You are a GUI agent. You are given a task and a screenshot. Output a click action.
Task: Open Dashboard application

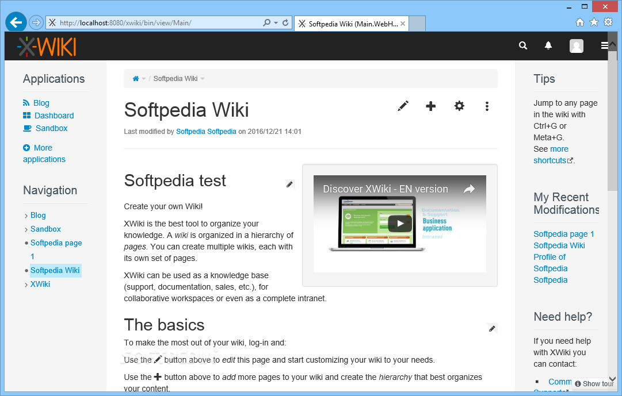click(54, 116)
